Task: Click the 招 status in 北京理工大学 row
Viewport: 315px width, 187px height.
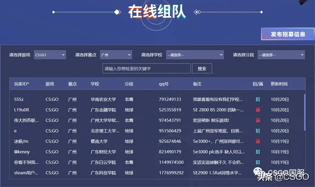Action: (x=258, y=131)
